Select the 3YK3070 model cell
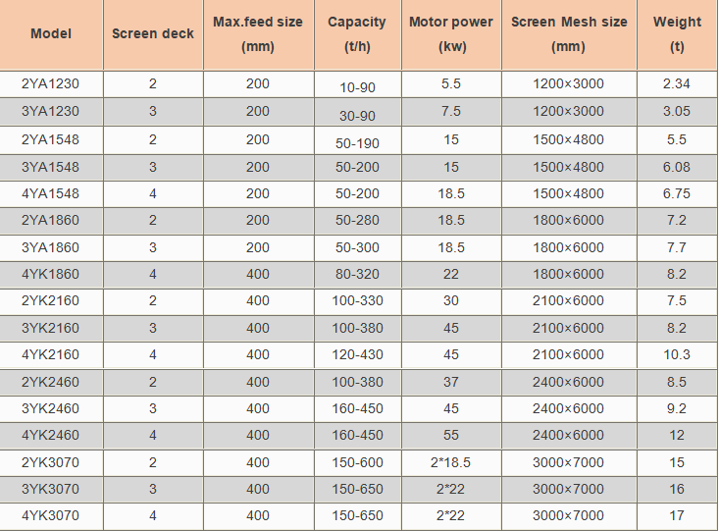This screenshot has height=531, width=720. click(50, 489)
